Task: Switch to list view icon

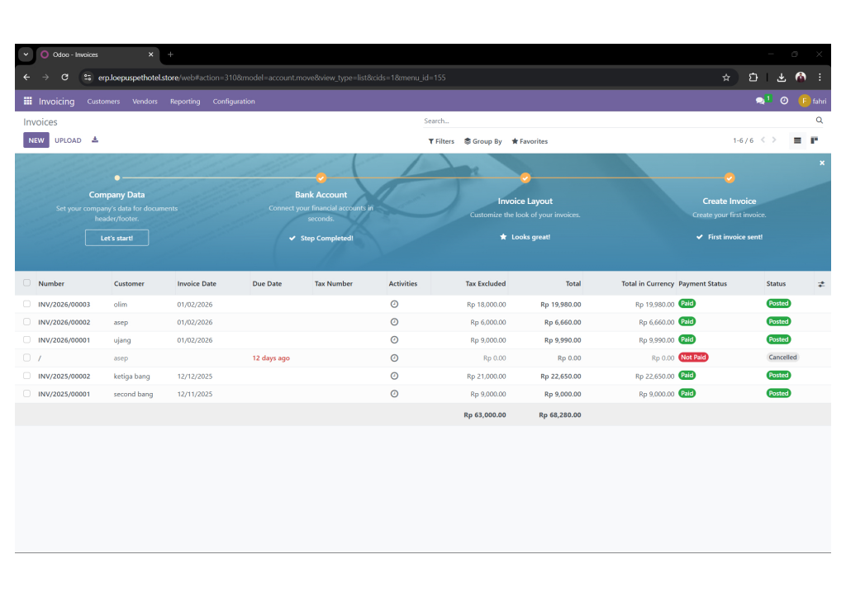Action: pyautogui.click(x=797, y=140)
